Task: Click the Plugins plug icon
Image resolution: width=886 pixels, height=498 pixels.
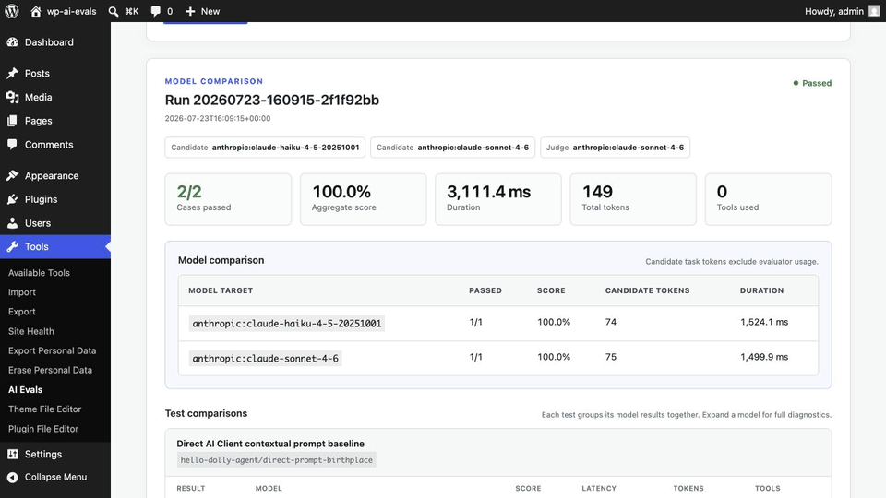Action: [x=12, y=199]
